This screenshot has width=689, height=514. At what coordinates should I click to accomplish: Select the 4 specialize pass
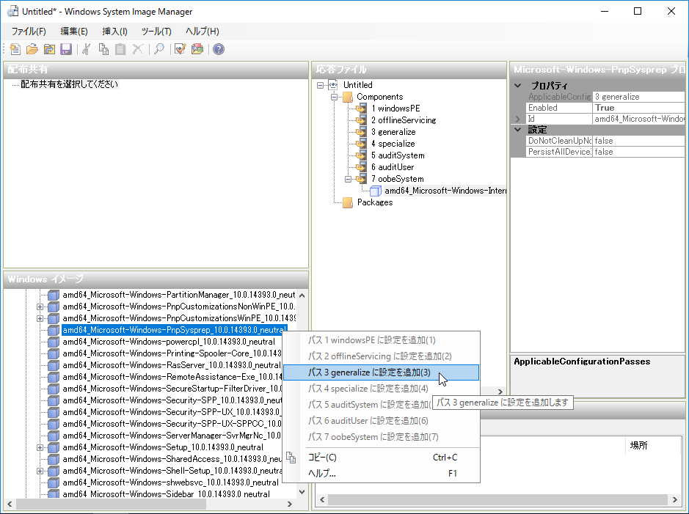[393, 144]
